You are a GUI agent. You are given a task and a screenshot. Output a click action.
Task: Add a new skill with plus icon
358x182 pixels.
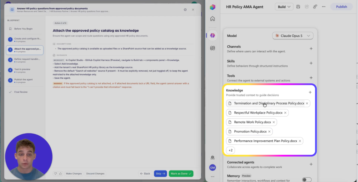[x=311, y=63]
